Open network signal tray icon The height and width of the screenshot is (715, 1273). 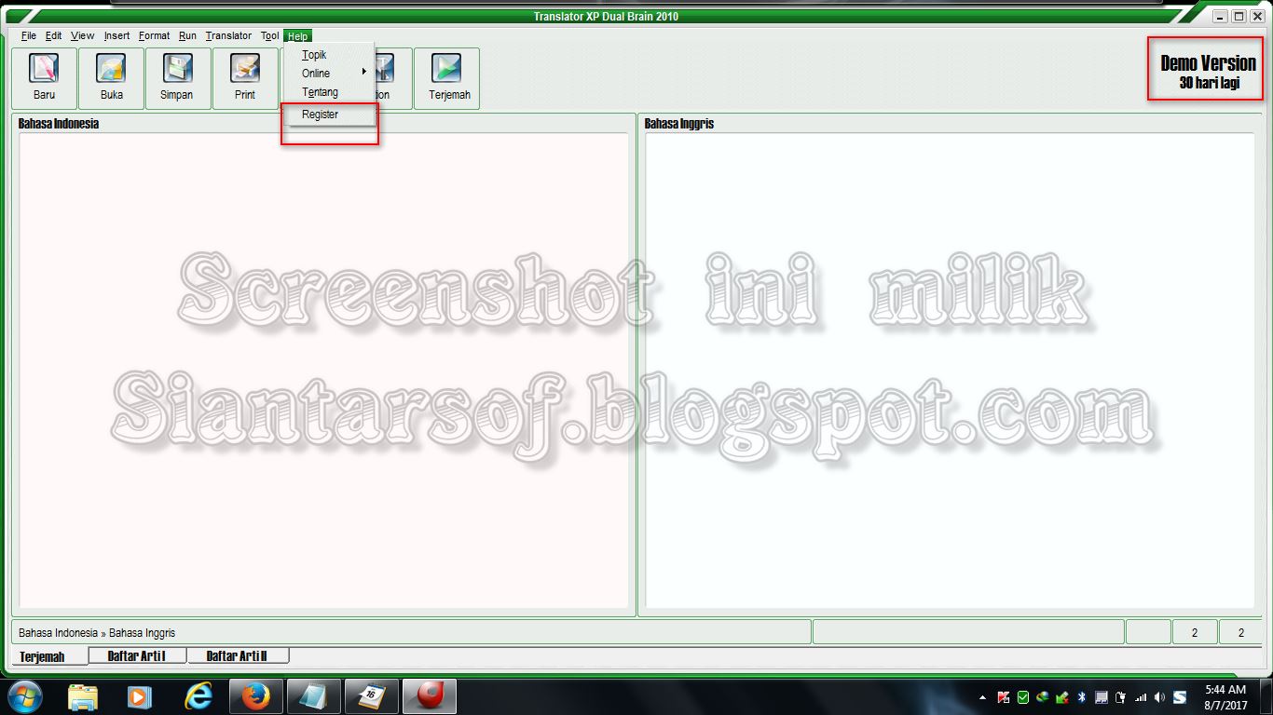pyautogui.click(x=1141, y=697)
